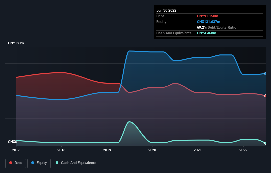Click the Jun 30 2022 tooltip date

point(166,10)
